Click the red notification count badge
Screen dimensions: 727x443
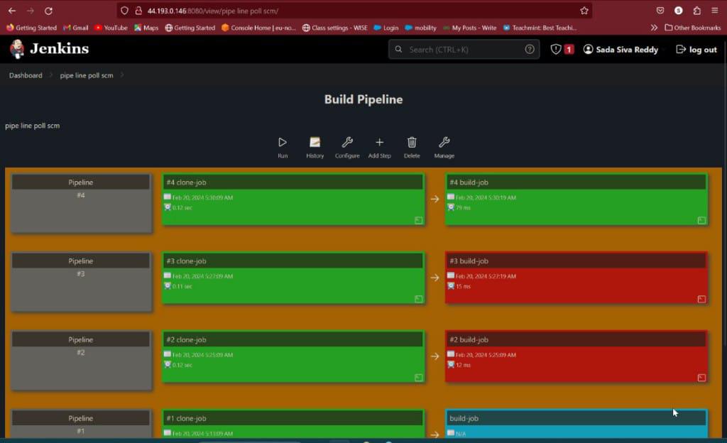569,49
